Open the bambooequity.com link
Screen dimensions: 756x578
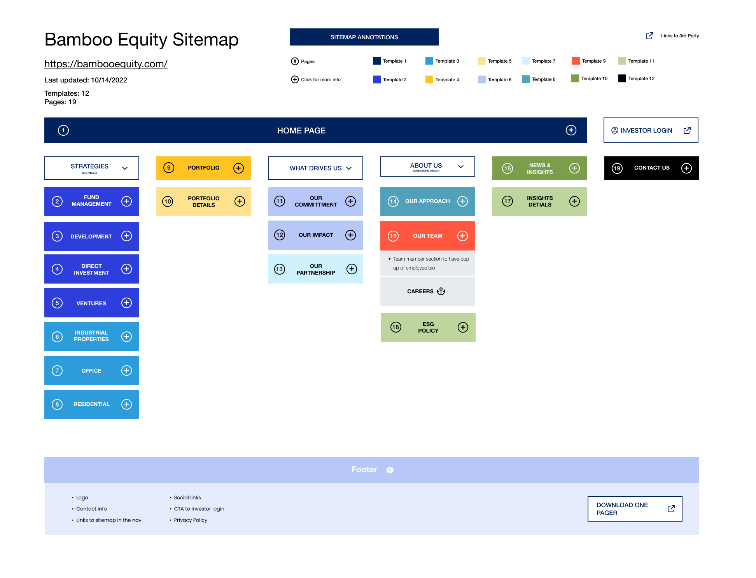[x=106, y=64]
